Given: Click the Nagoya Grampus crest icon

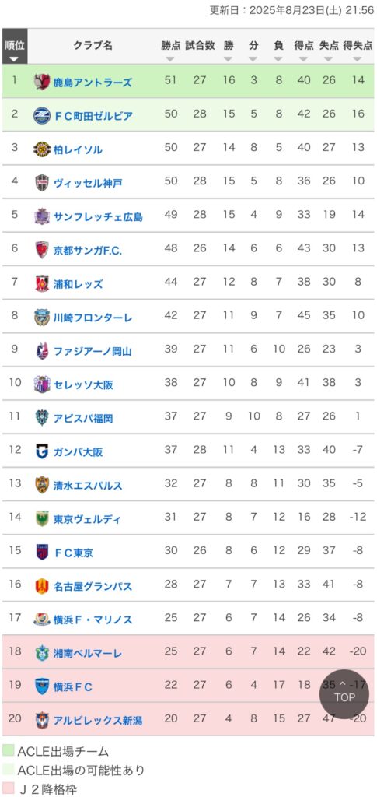Looking at the screenshot, I should pyautogui.click(x=42, y=586).
